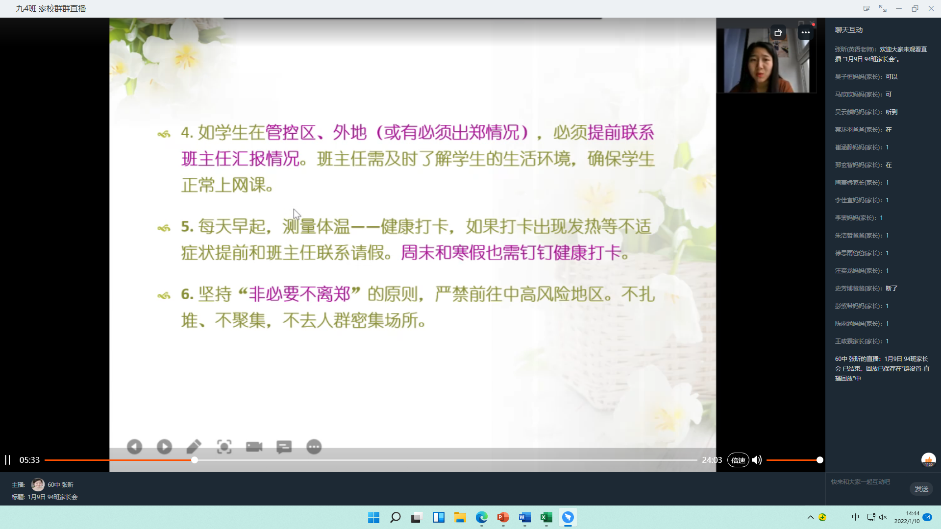Screen dimensions: 941x529
Task: Open webcam three-dot options menu
Action: [x=805, y=33]
